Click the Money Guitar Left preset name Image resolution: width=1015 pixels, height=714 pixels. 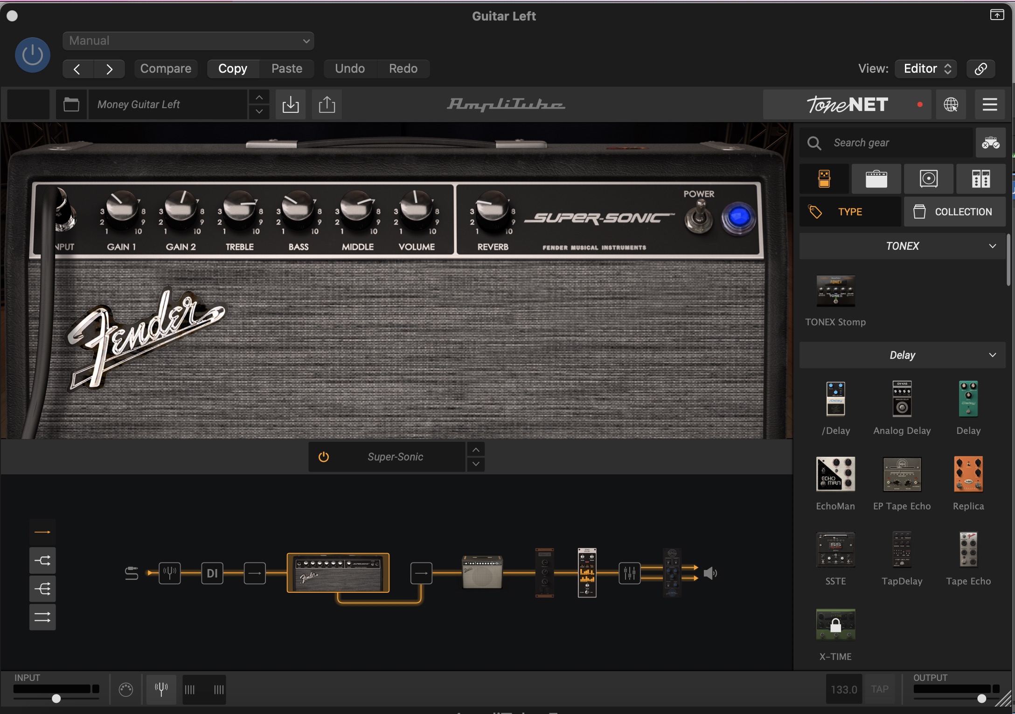click(167, 104)
